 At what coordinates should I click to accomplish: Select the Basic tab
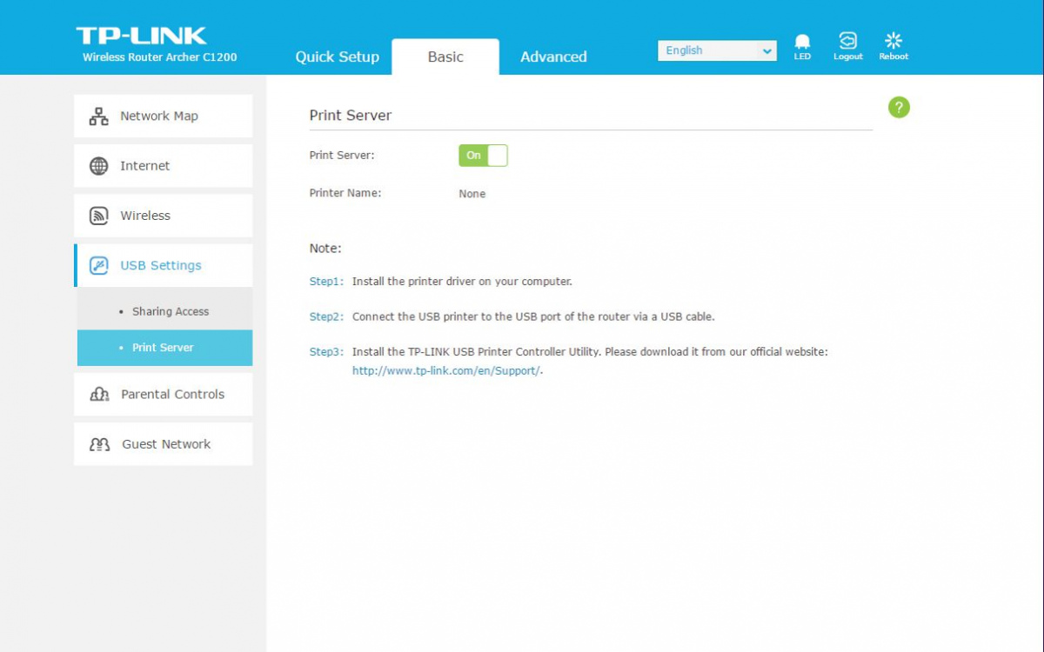coord(445,57)
